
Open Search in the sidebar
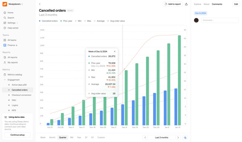pyautogui.click(x=11, y=18)
